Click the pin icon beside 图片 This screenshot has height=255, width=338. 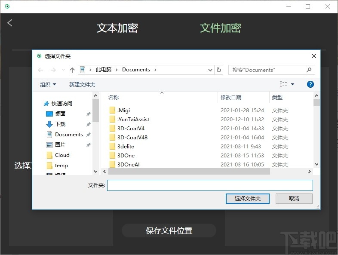(89, 145)
